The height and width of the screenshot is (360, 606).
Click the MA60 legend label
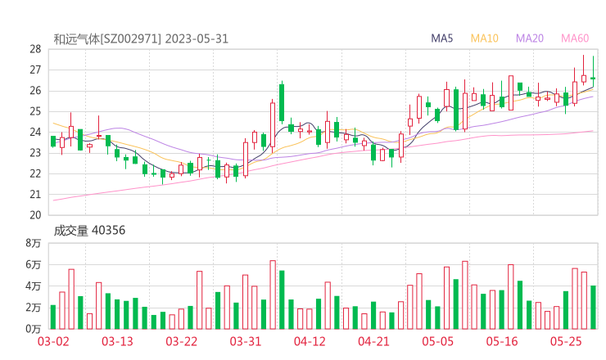click(575, 38)
